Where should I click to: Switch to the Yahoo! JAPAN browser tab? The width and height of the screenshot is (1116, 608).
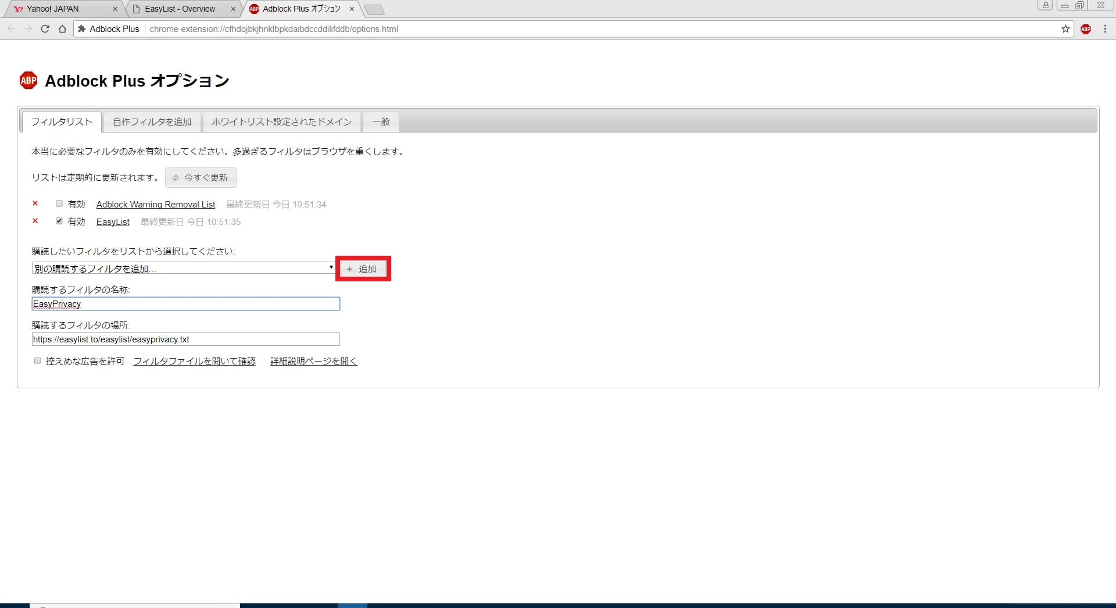64,9
